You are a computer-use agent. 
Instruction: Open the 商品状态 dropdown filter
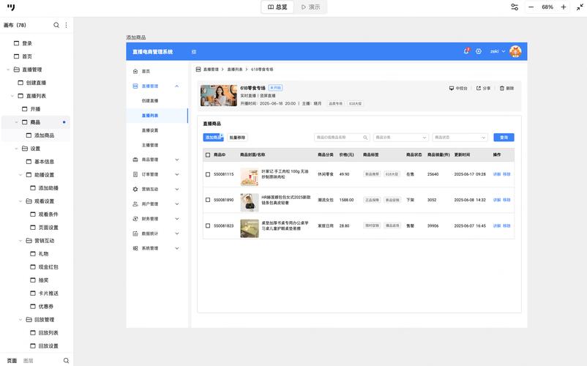(x=460, y=138)
